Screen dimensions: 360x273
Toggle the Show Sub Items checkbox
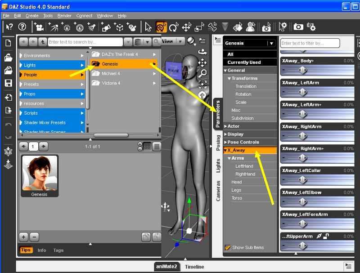click(228, 247)
